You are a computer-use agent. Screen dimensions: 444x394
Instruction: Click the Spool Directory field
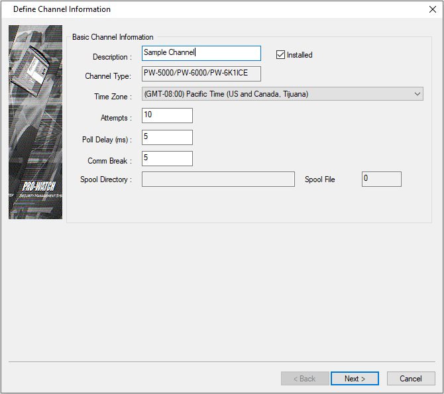[x=218, y=179]
